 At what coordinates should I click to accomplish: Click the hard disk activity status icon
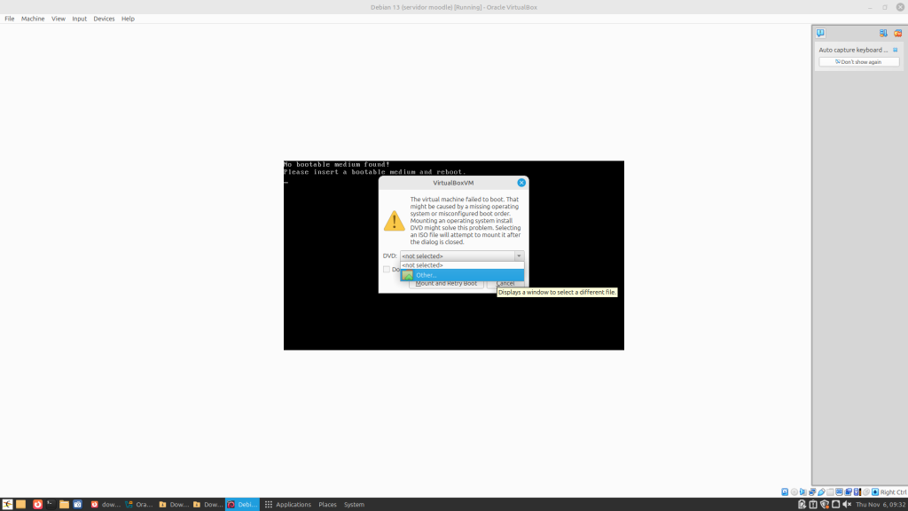tap(785, 491)
